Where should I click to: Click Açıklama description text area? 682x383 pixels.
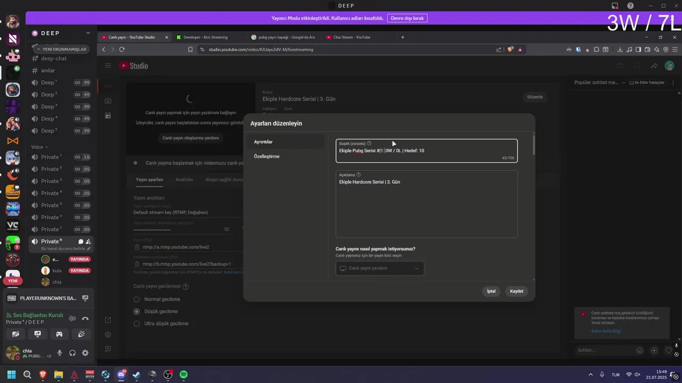click(426, 204)
